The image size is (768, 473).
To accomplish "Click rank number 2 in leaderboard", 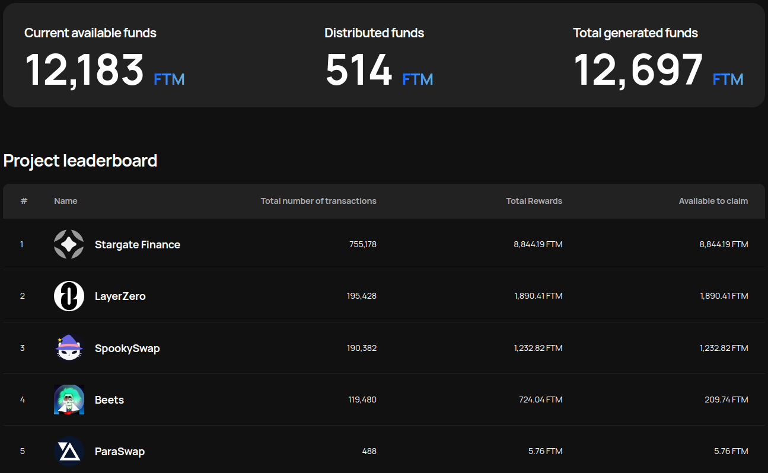I will [x=23, y=296].
